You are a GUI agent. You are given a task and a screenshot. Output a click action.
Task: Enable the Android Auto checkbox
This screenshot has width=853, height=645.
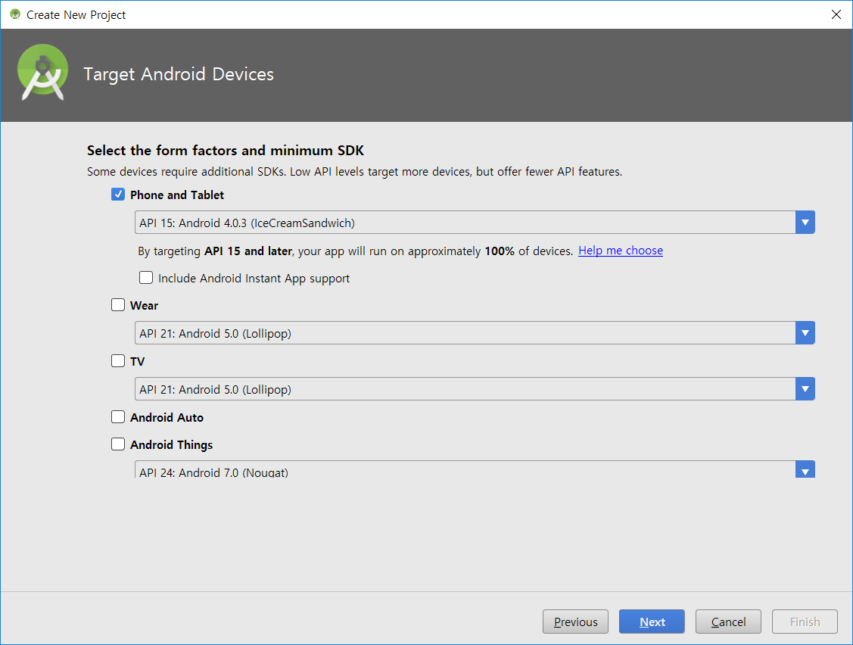tap(118, 417)
